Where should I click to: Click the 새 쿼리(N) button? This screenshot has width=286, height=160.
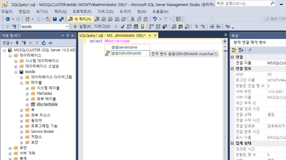[x=80, y=19]
